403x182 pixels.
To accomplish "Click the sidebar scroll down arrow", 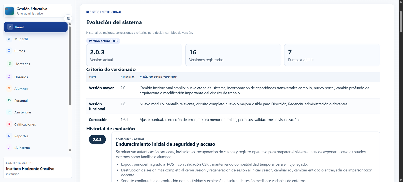I will point(70,150).
